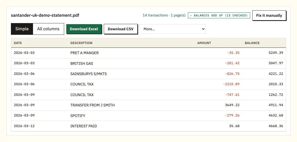Image resolution: width=297 pixels, height=142 pixels.
Task: Click the 4668.36 balance cell
Action: click(x=276, y=126)
